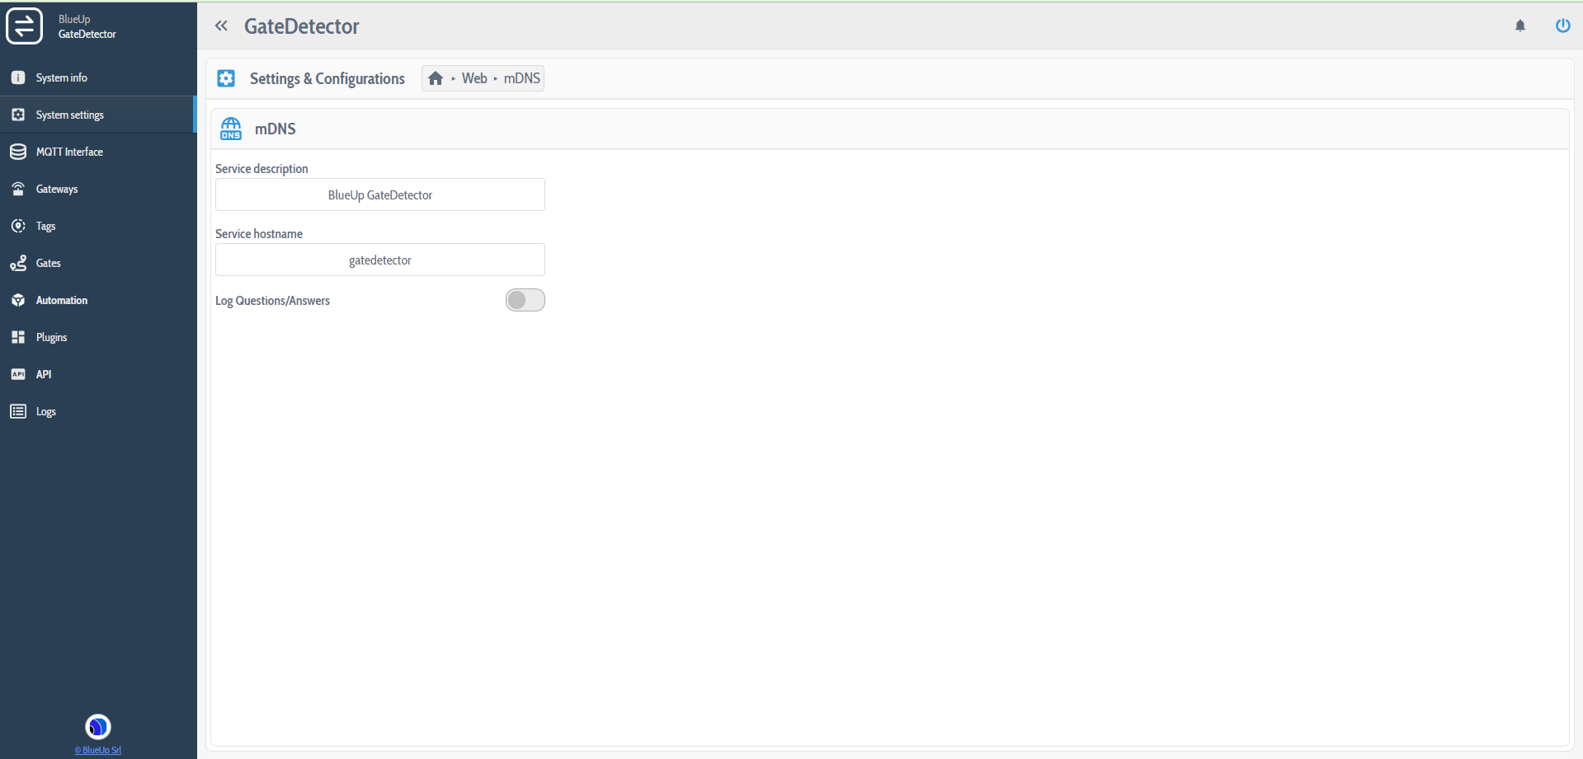
Task: Click the API icon in sidebar
Action: (x=18, y=374)
